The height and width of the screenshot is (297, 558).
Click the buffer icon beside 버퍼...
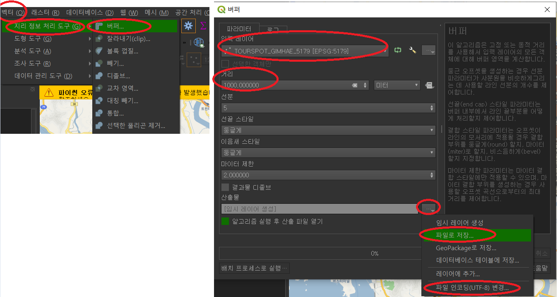[x=99, y=27]
